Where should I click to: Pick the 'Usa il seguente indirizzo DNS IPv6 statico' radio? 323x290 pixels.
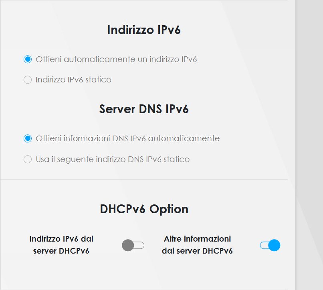[28, 160]
